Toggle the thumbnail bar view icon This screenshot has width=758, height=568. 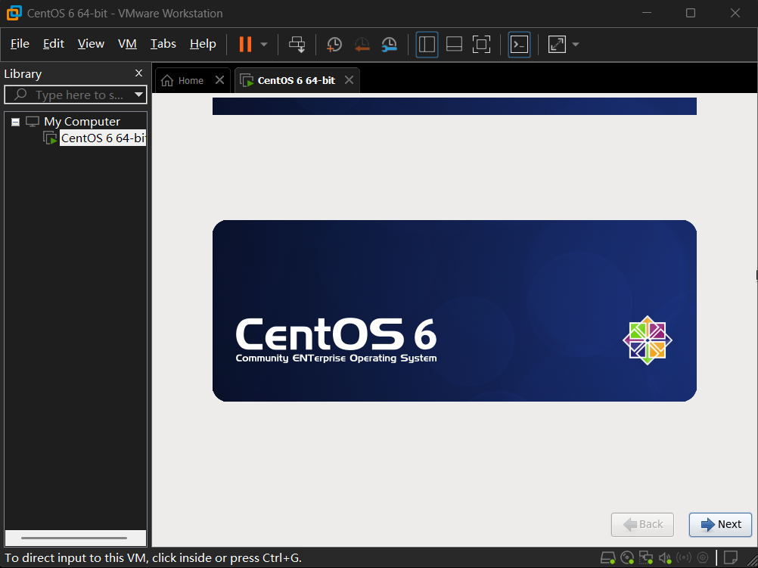click(x=454, y=45)
